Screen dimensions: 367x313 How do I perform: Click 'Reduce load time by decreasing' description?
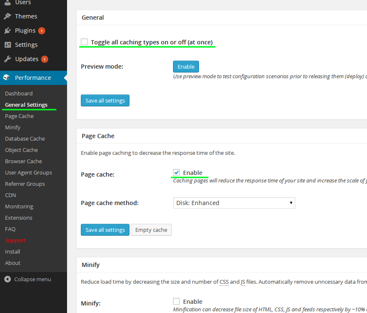(x=224, y=282)
